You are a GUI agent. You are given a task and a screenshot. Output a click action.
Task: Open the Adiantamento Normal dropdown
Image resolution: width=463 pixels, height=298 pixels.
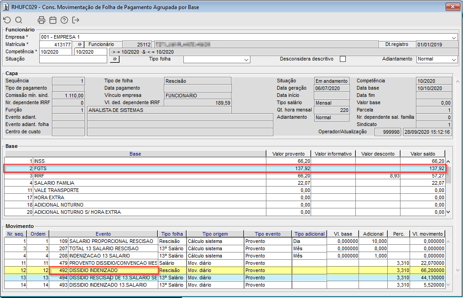pyautogui.click(x=453, y=60)
